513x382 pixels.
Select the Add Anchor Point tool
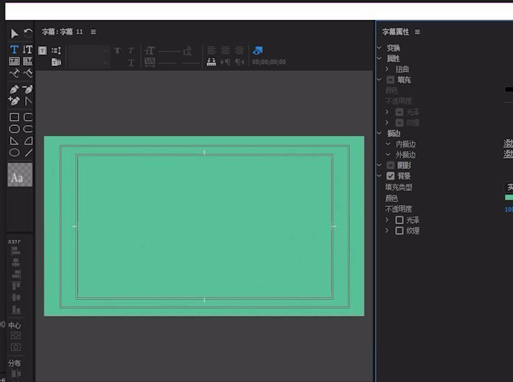point(14,101)
